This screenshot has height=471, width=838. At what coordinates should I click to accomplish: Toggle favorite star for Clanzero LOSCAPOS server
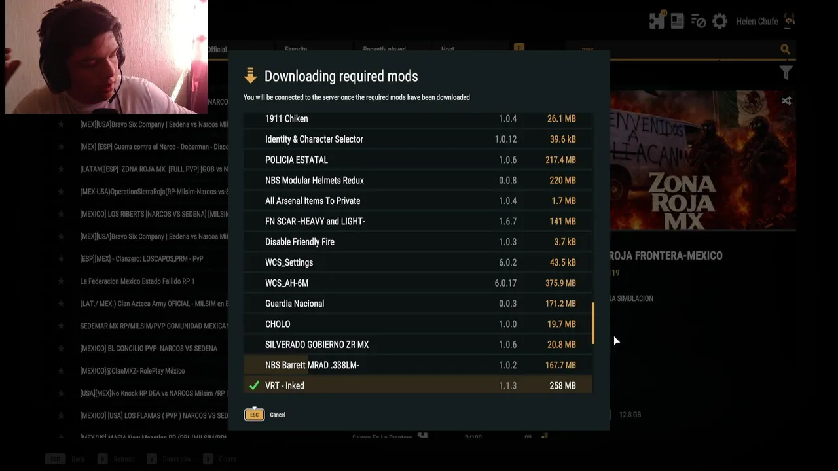(61, 259)
